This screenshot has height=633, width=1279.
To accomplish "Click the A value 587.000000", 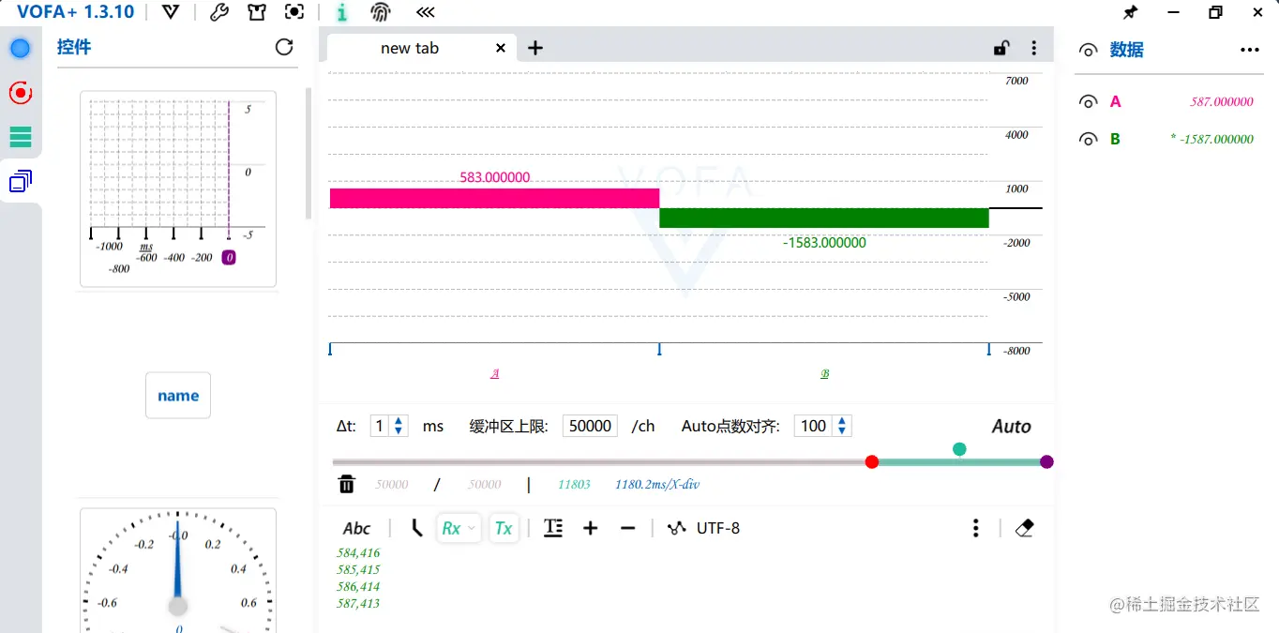I will (x=1221, y=101).
